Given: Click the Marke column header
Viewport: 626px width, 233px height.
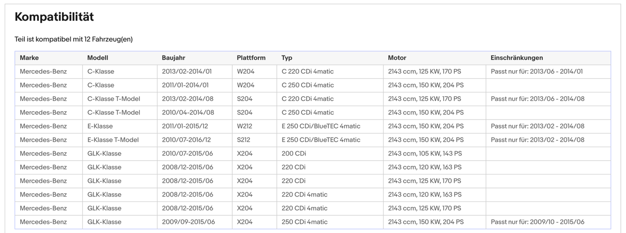Looking at the screenshot, I should coord(29,58).
